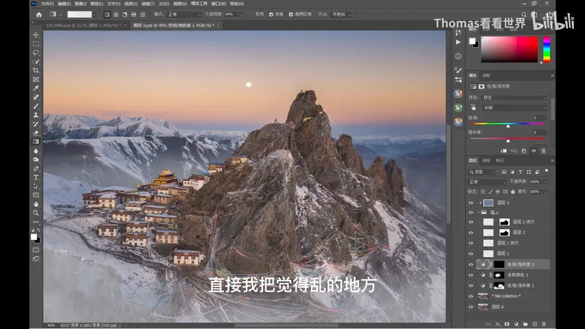Select the Lasso tool
This screenshot has width=585, height=329.
pyautogui.click(x=36, y=53)
